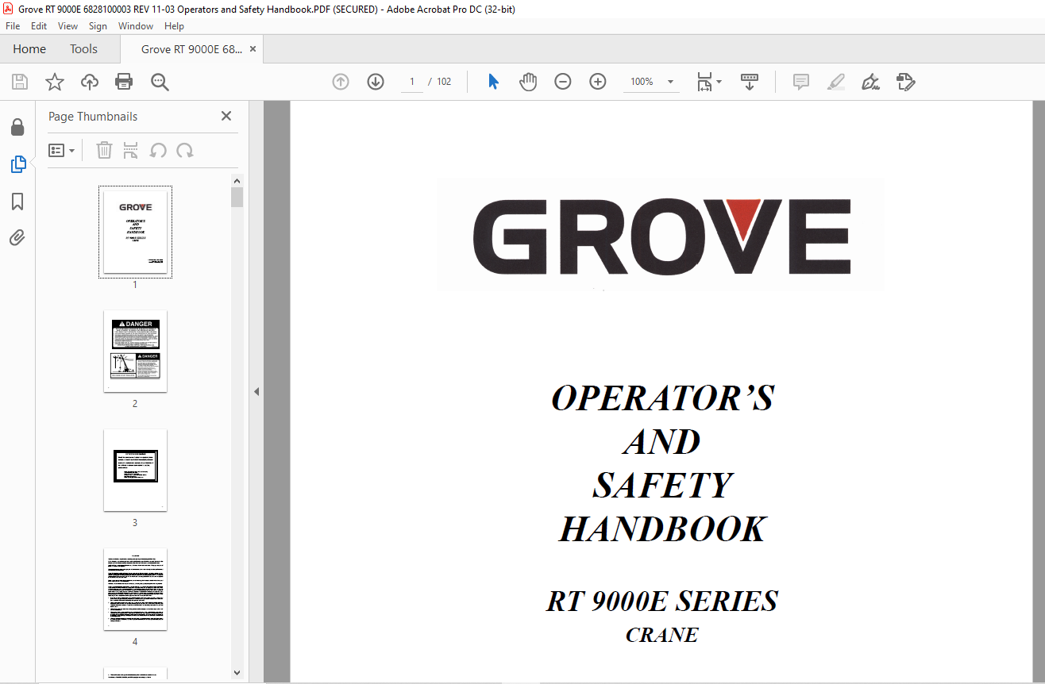Click the Print pages/more page tools icon
The image size is (1045, 684).
(x=131, y=150)
